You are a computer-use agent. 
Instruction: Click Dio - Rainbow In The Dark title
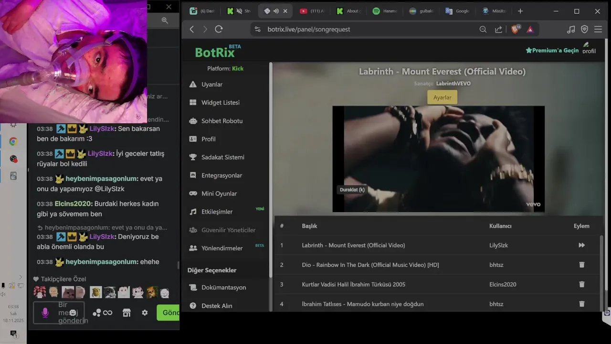coord(370,265)
